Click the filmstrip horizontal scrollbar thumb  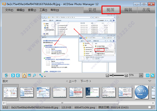(62, 103)
